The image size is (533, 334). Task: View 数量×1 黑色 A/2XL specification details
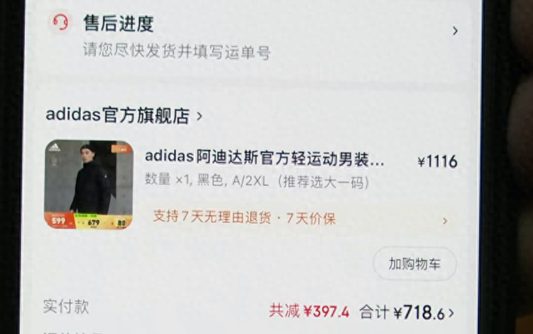click(257, 181)
